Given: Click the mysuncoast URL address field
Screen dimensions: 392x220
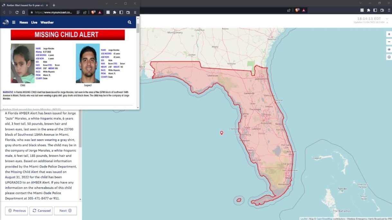Looking at the screenshot, I should coord(53,13).
